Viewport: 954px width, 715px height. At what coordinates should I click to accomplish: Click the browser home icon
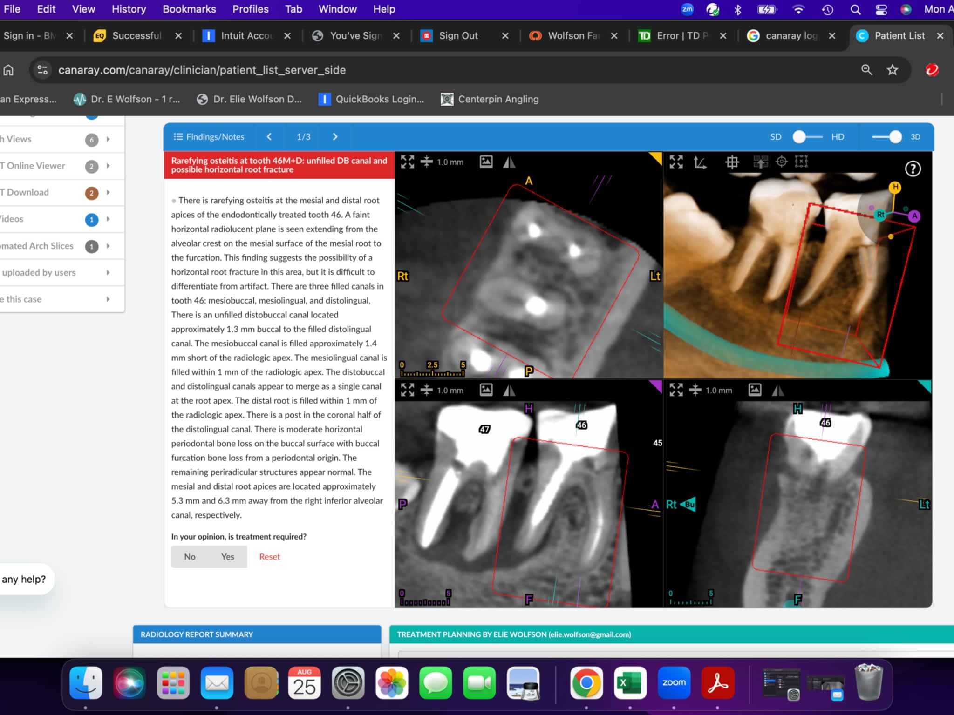click(8, 70)
